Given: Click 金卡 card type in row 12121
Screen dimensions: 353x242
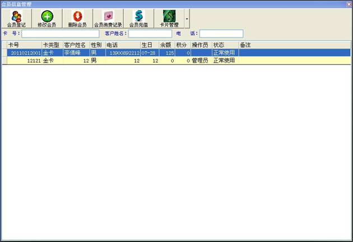Looking at the screenshot, I should (x=52, y=61).
